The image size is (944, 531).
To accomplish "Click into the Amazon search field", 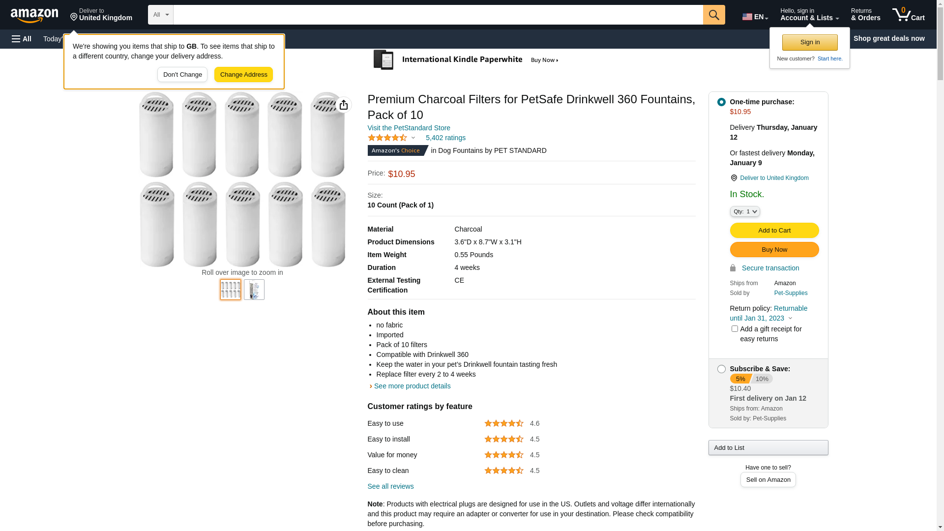I will [438, 15].
